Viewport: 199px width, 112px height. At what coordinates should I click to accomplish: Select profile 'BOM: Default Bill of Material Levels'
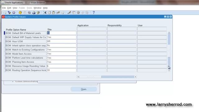pos(25,33)
